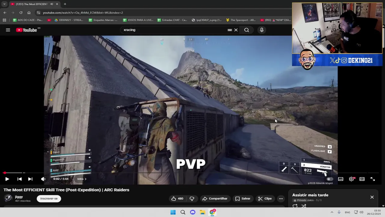Open the Windows Start menu
The image size is (385, 217).
pyautogui.click(x=173, y=212)
